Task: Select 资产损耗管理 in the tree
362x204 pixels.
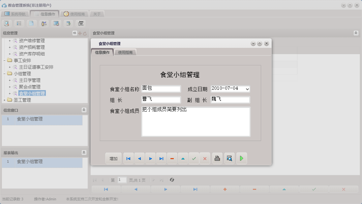Action: 32,47
